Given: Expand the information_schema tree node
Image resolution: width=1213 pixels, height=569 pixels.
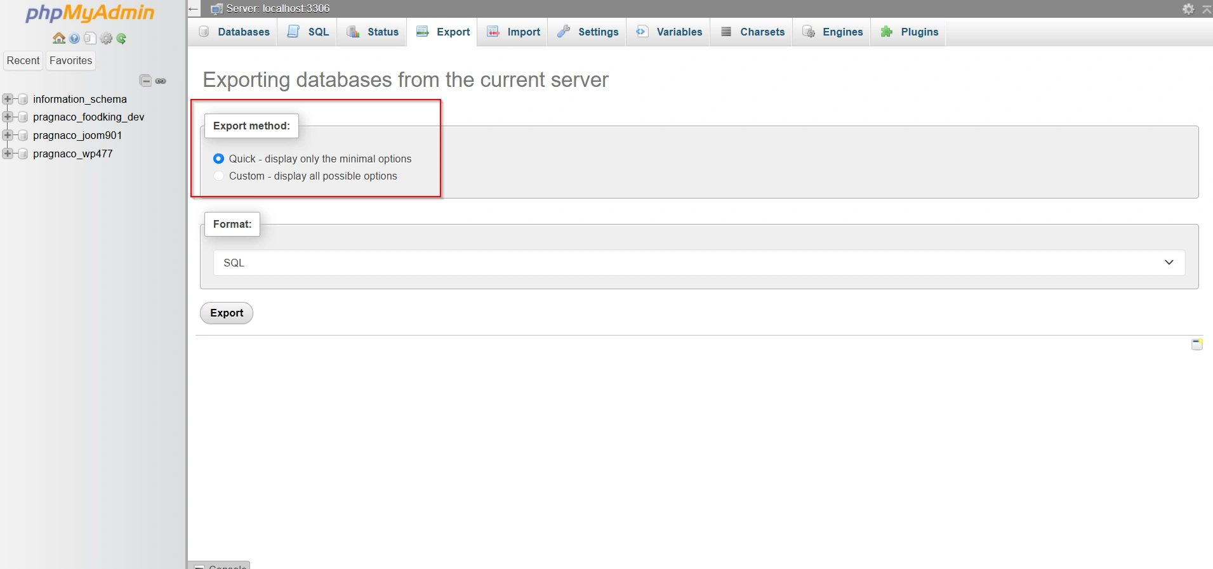Looking at the screenshot, I should pyautogui.click(x=8, y=99).
